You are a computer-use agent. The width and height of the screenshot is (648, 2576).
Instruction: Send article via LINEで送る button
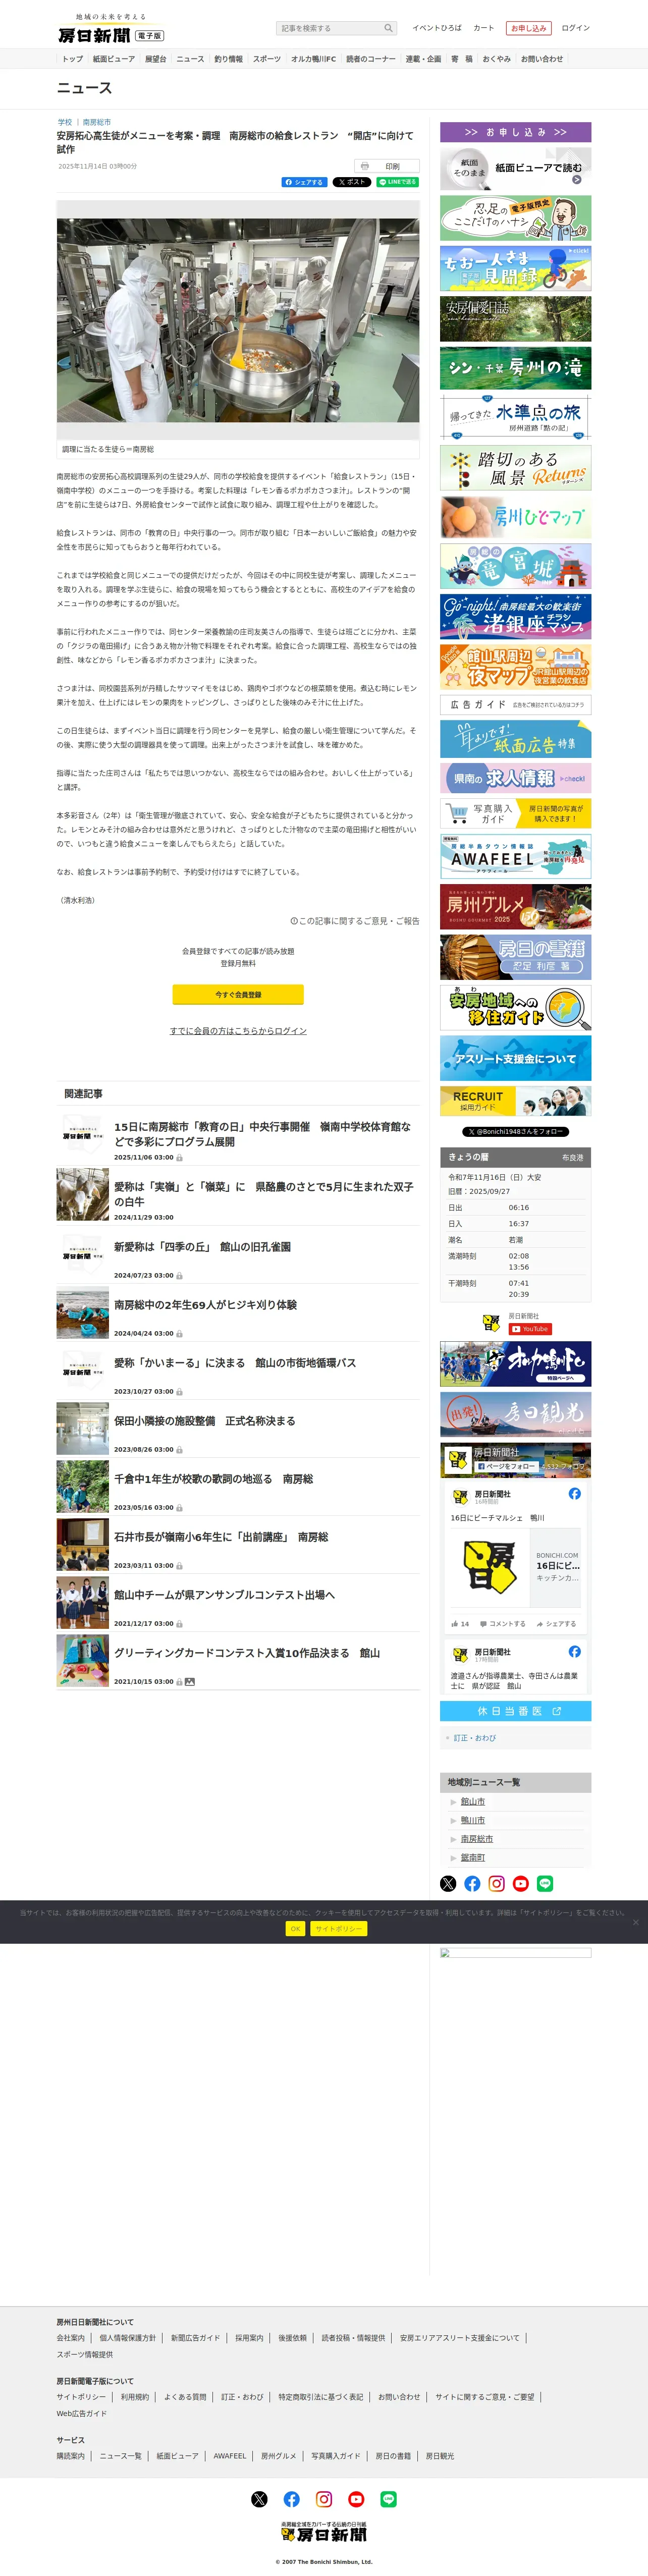(398, 182)
